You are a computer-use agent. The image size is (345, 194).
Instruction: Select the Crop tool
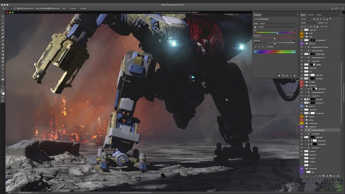tap(3, 30)
